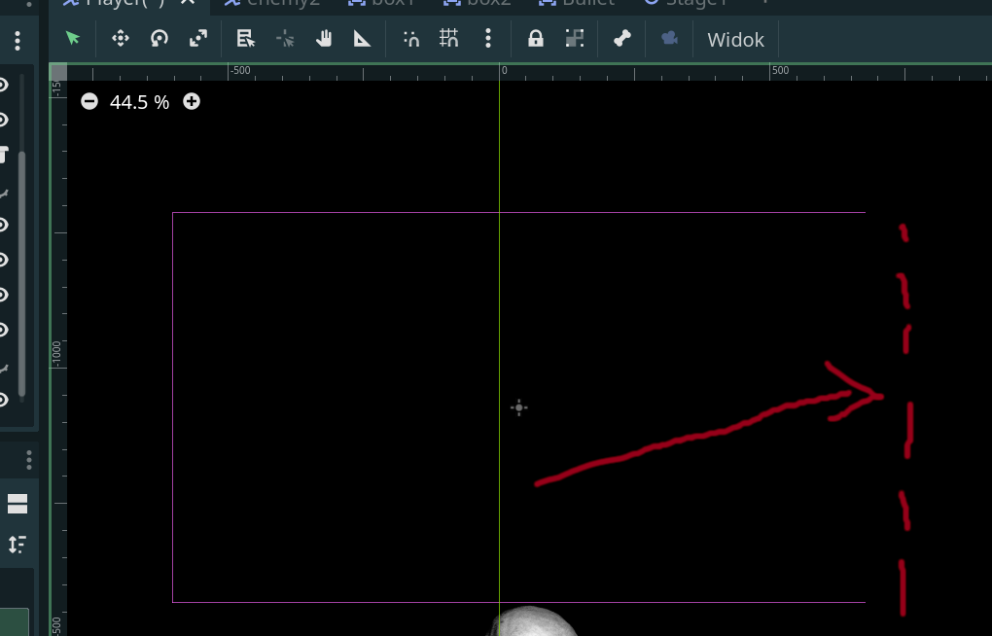992x636 pixels.
Task: Switch to the enemy2 scene tab
Action: 272,2
